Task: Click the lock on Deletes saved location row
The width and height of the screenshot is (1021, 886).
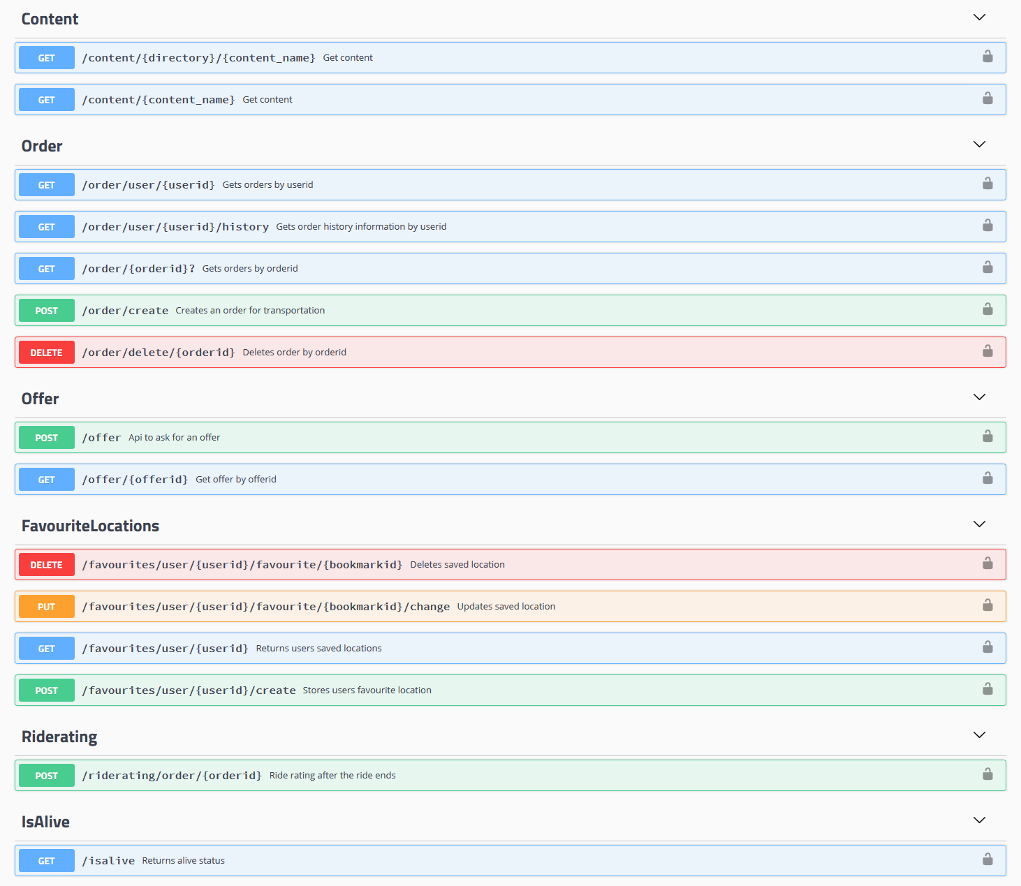Action: [x=987, y=563]
